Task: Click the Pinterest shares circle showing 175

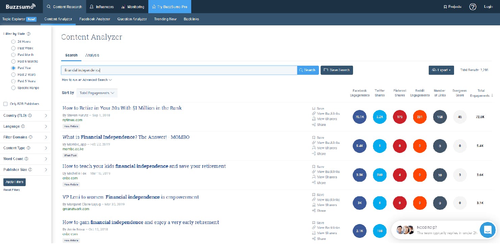Action: (400, 117)
